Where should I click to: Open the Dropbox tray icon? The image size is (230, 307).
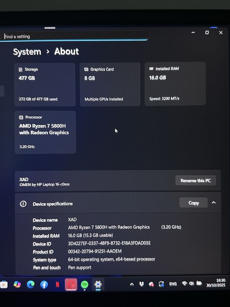pos(142,284)
